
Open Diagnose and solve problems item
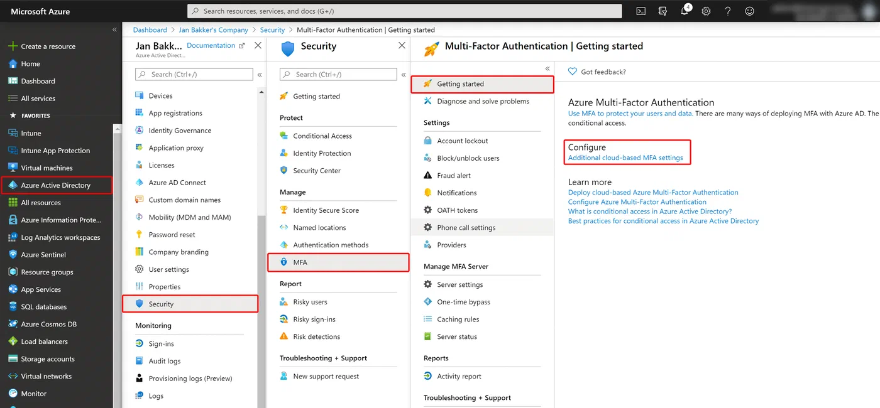pos(483,101)
